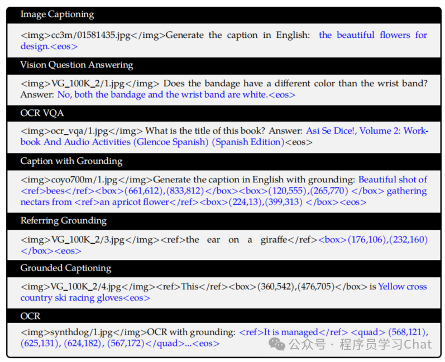Viewport: 445px width, 362px height.
Task: Click the standalone 'OCR' header text
Action: [30, 316]
